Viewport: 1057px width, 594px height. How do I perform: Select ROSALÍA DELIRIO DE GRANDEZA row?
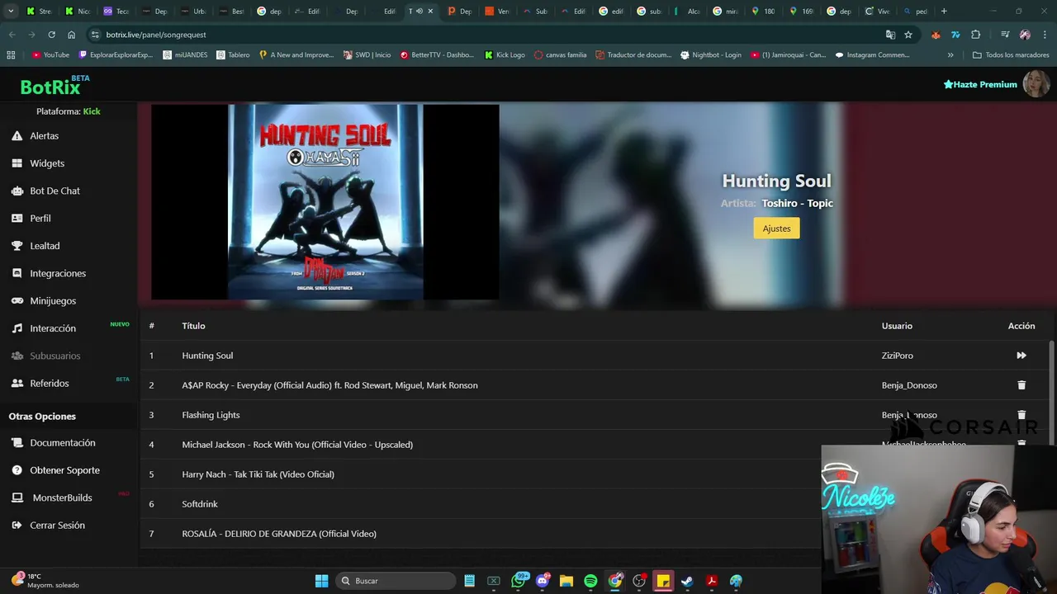tap(279, 534)
